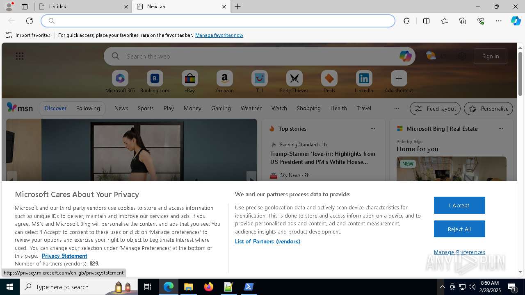The height and width of the screenshot is (295, 525).
Task: Open the Microsoft 365 shortcut
Action: (120, 82)
